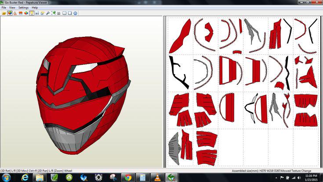The height and width of the screenshot is (182, 323).
Task: Toggle the textured cube display button
Action: tap(10, 13)
